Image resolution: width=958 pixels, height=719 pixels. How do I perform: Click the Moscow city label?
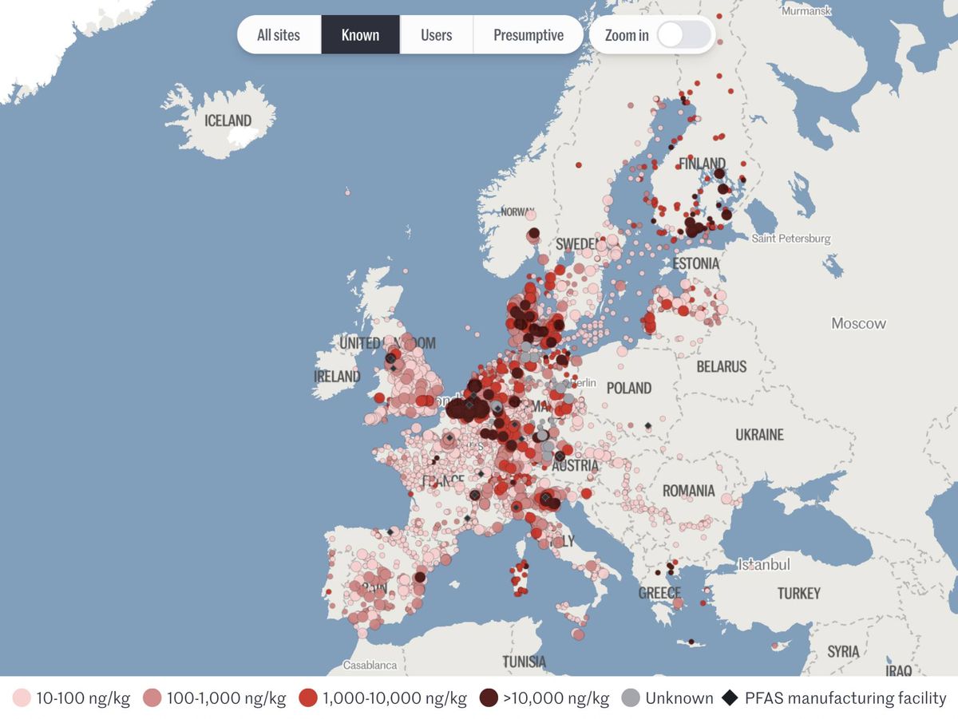pyautogui.click(x=858, y=323)
